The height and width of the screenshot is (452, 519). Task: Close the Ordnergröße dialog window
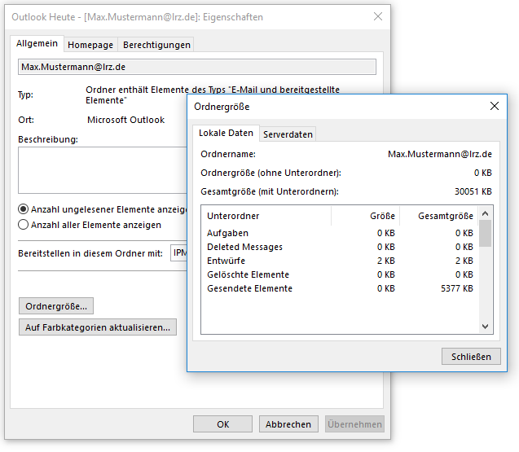point(494,106)
